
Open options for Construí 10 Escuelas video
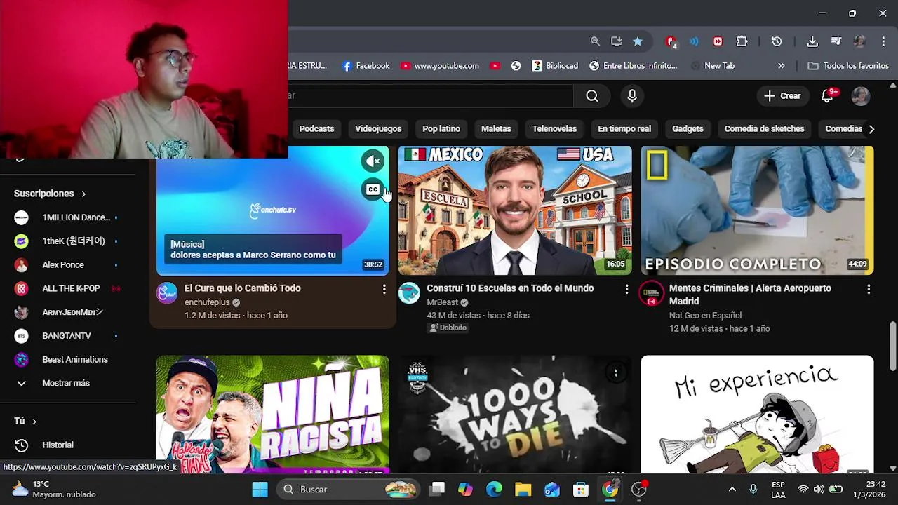point(626,289)
